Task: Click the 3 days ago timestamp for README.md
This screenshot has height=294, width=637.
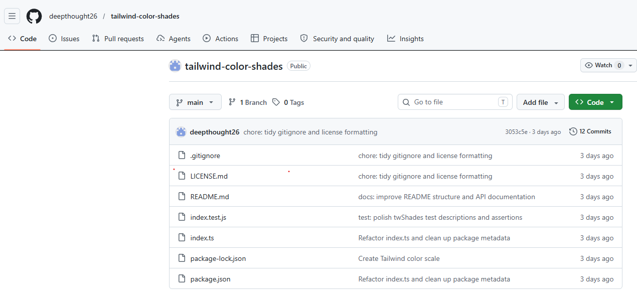Action: [597, 197]
